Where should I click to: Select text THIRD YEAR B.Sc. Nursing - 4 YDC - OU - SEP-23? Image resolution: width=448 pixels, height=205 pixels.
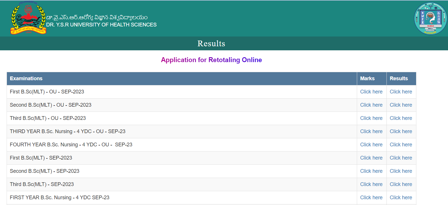click(68, 131)
